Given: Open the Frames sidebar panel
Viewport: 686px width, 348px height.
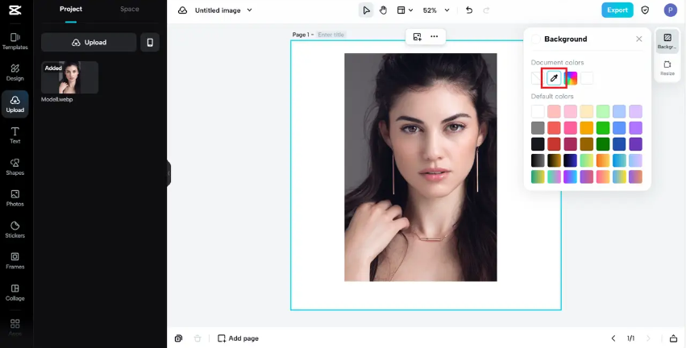Looking at the screenshot, I should pos(15,260).
